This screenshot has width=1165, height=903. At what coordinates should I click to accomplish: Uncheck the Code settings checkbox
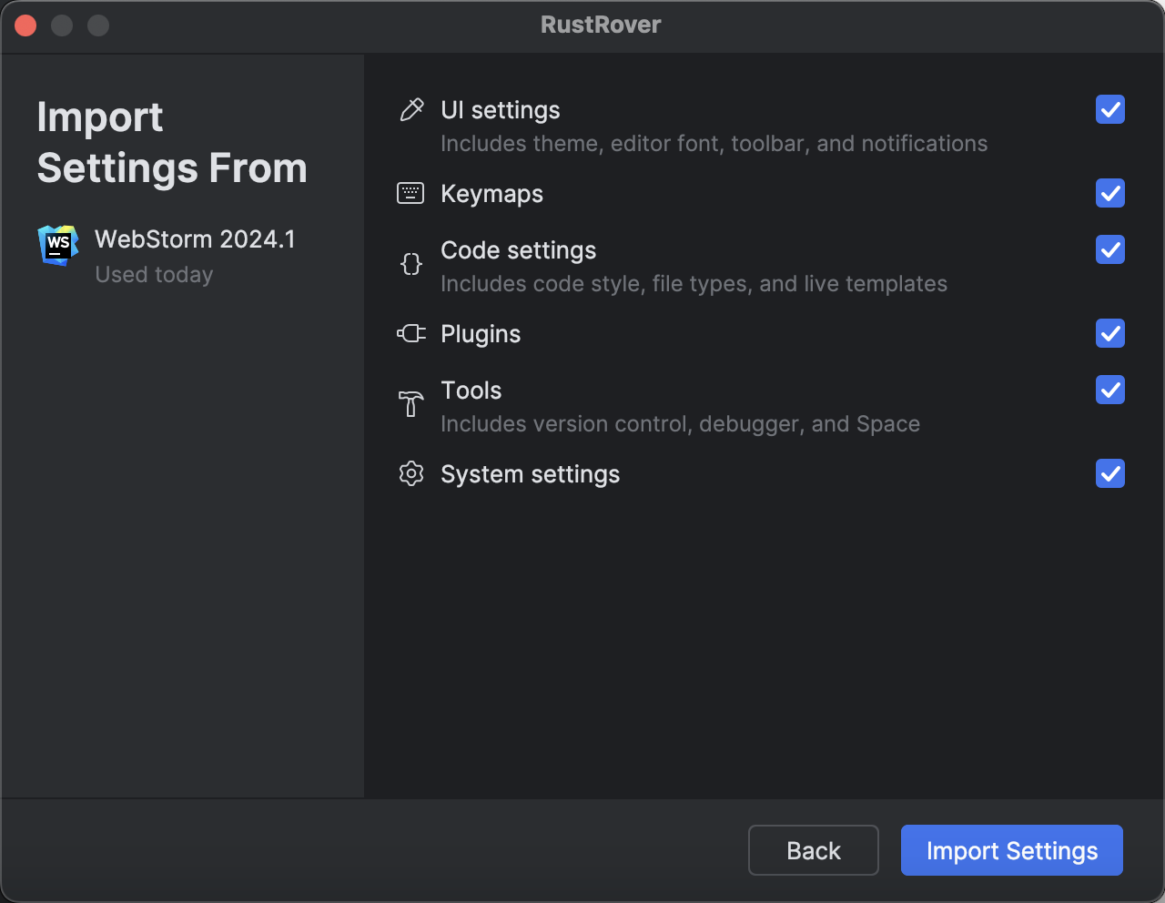tap(1109, 249)
